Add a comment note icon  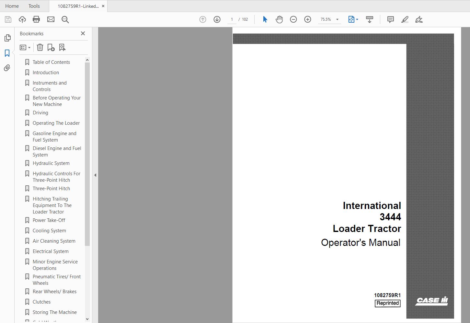[391, 19]
